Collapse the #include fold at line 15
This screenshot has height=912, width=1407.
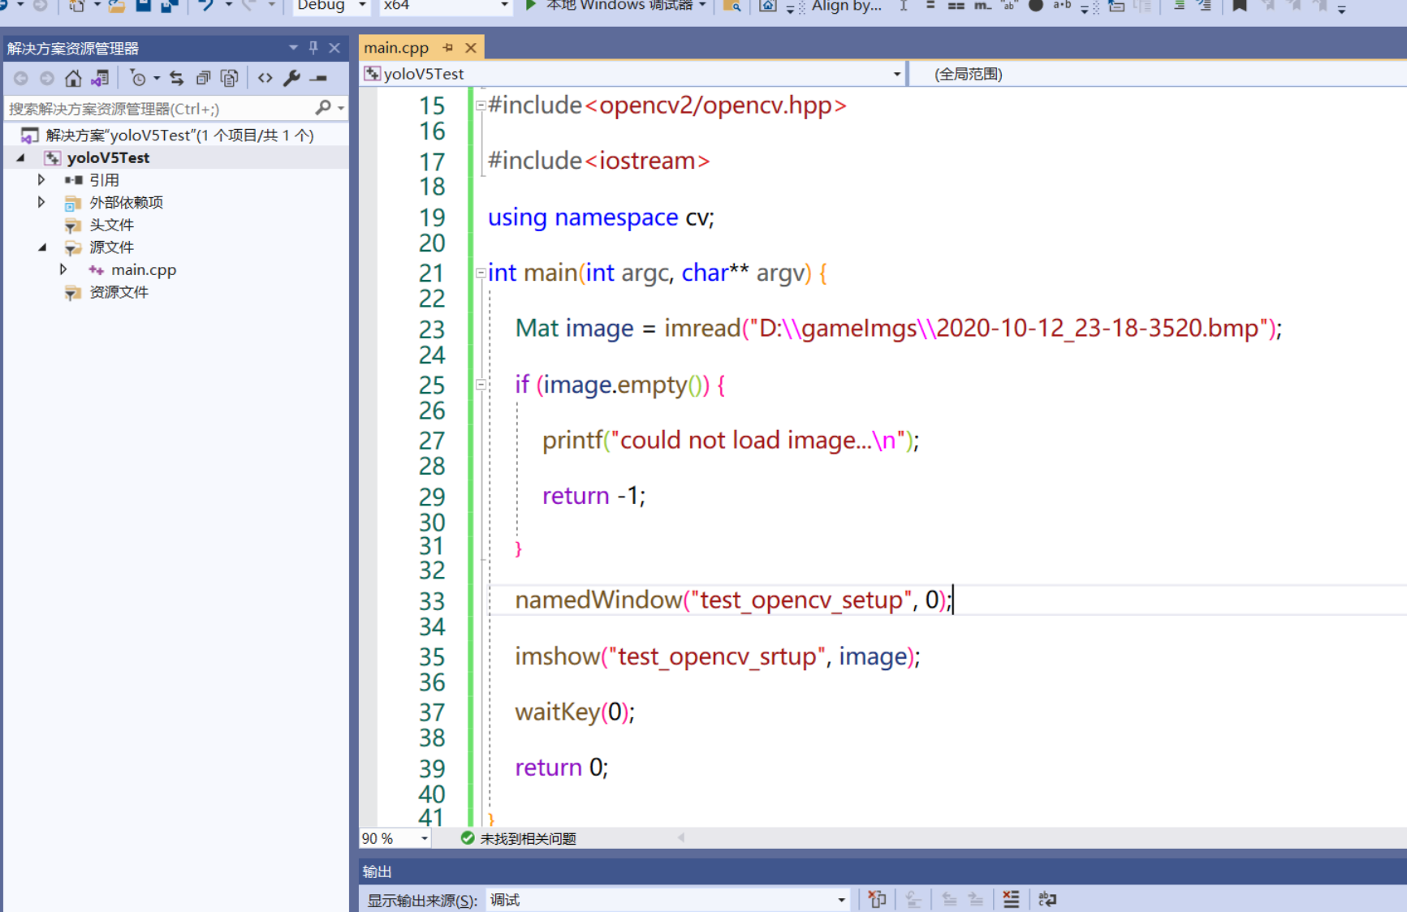tap(481, 105)
